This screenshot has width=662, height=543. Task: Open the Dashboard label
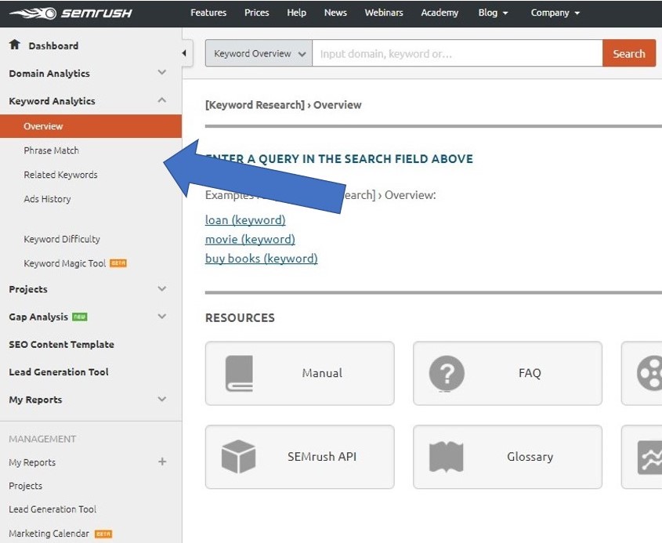[x=53, y=45]
